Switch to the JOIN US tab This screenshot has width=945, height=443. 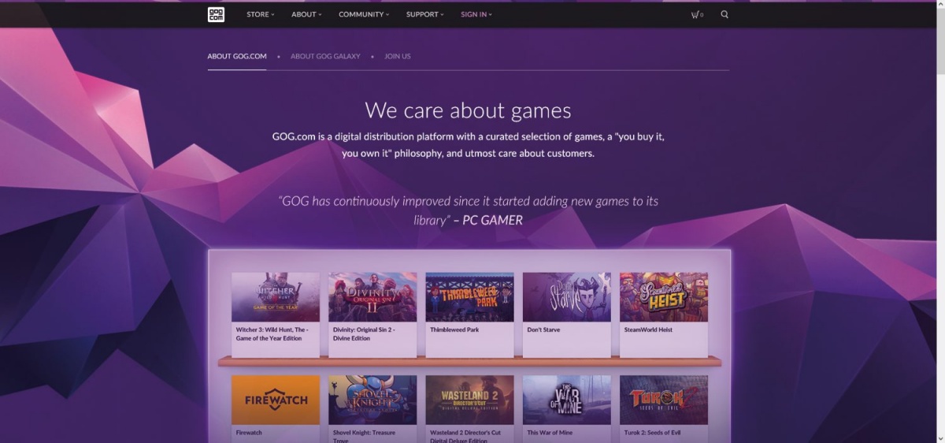click(398, 57)
